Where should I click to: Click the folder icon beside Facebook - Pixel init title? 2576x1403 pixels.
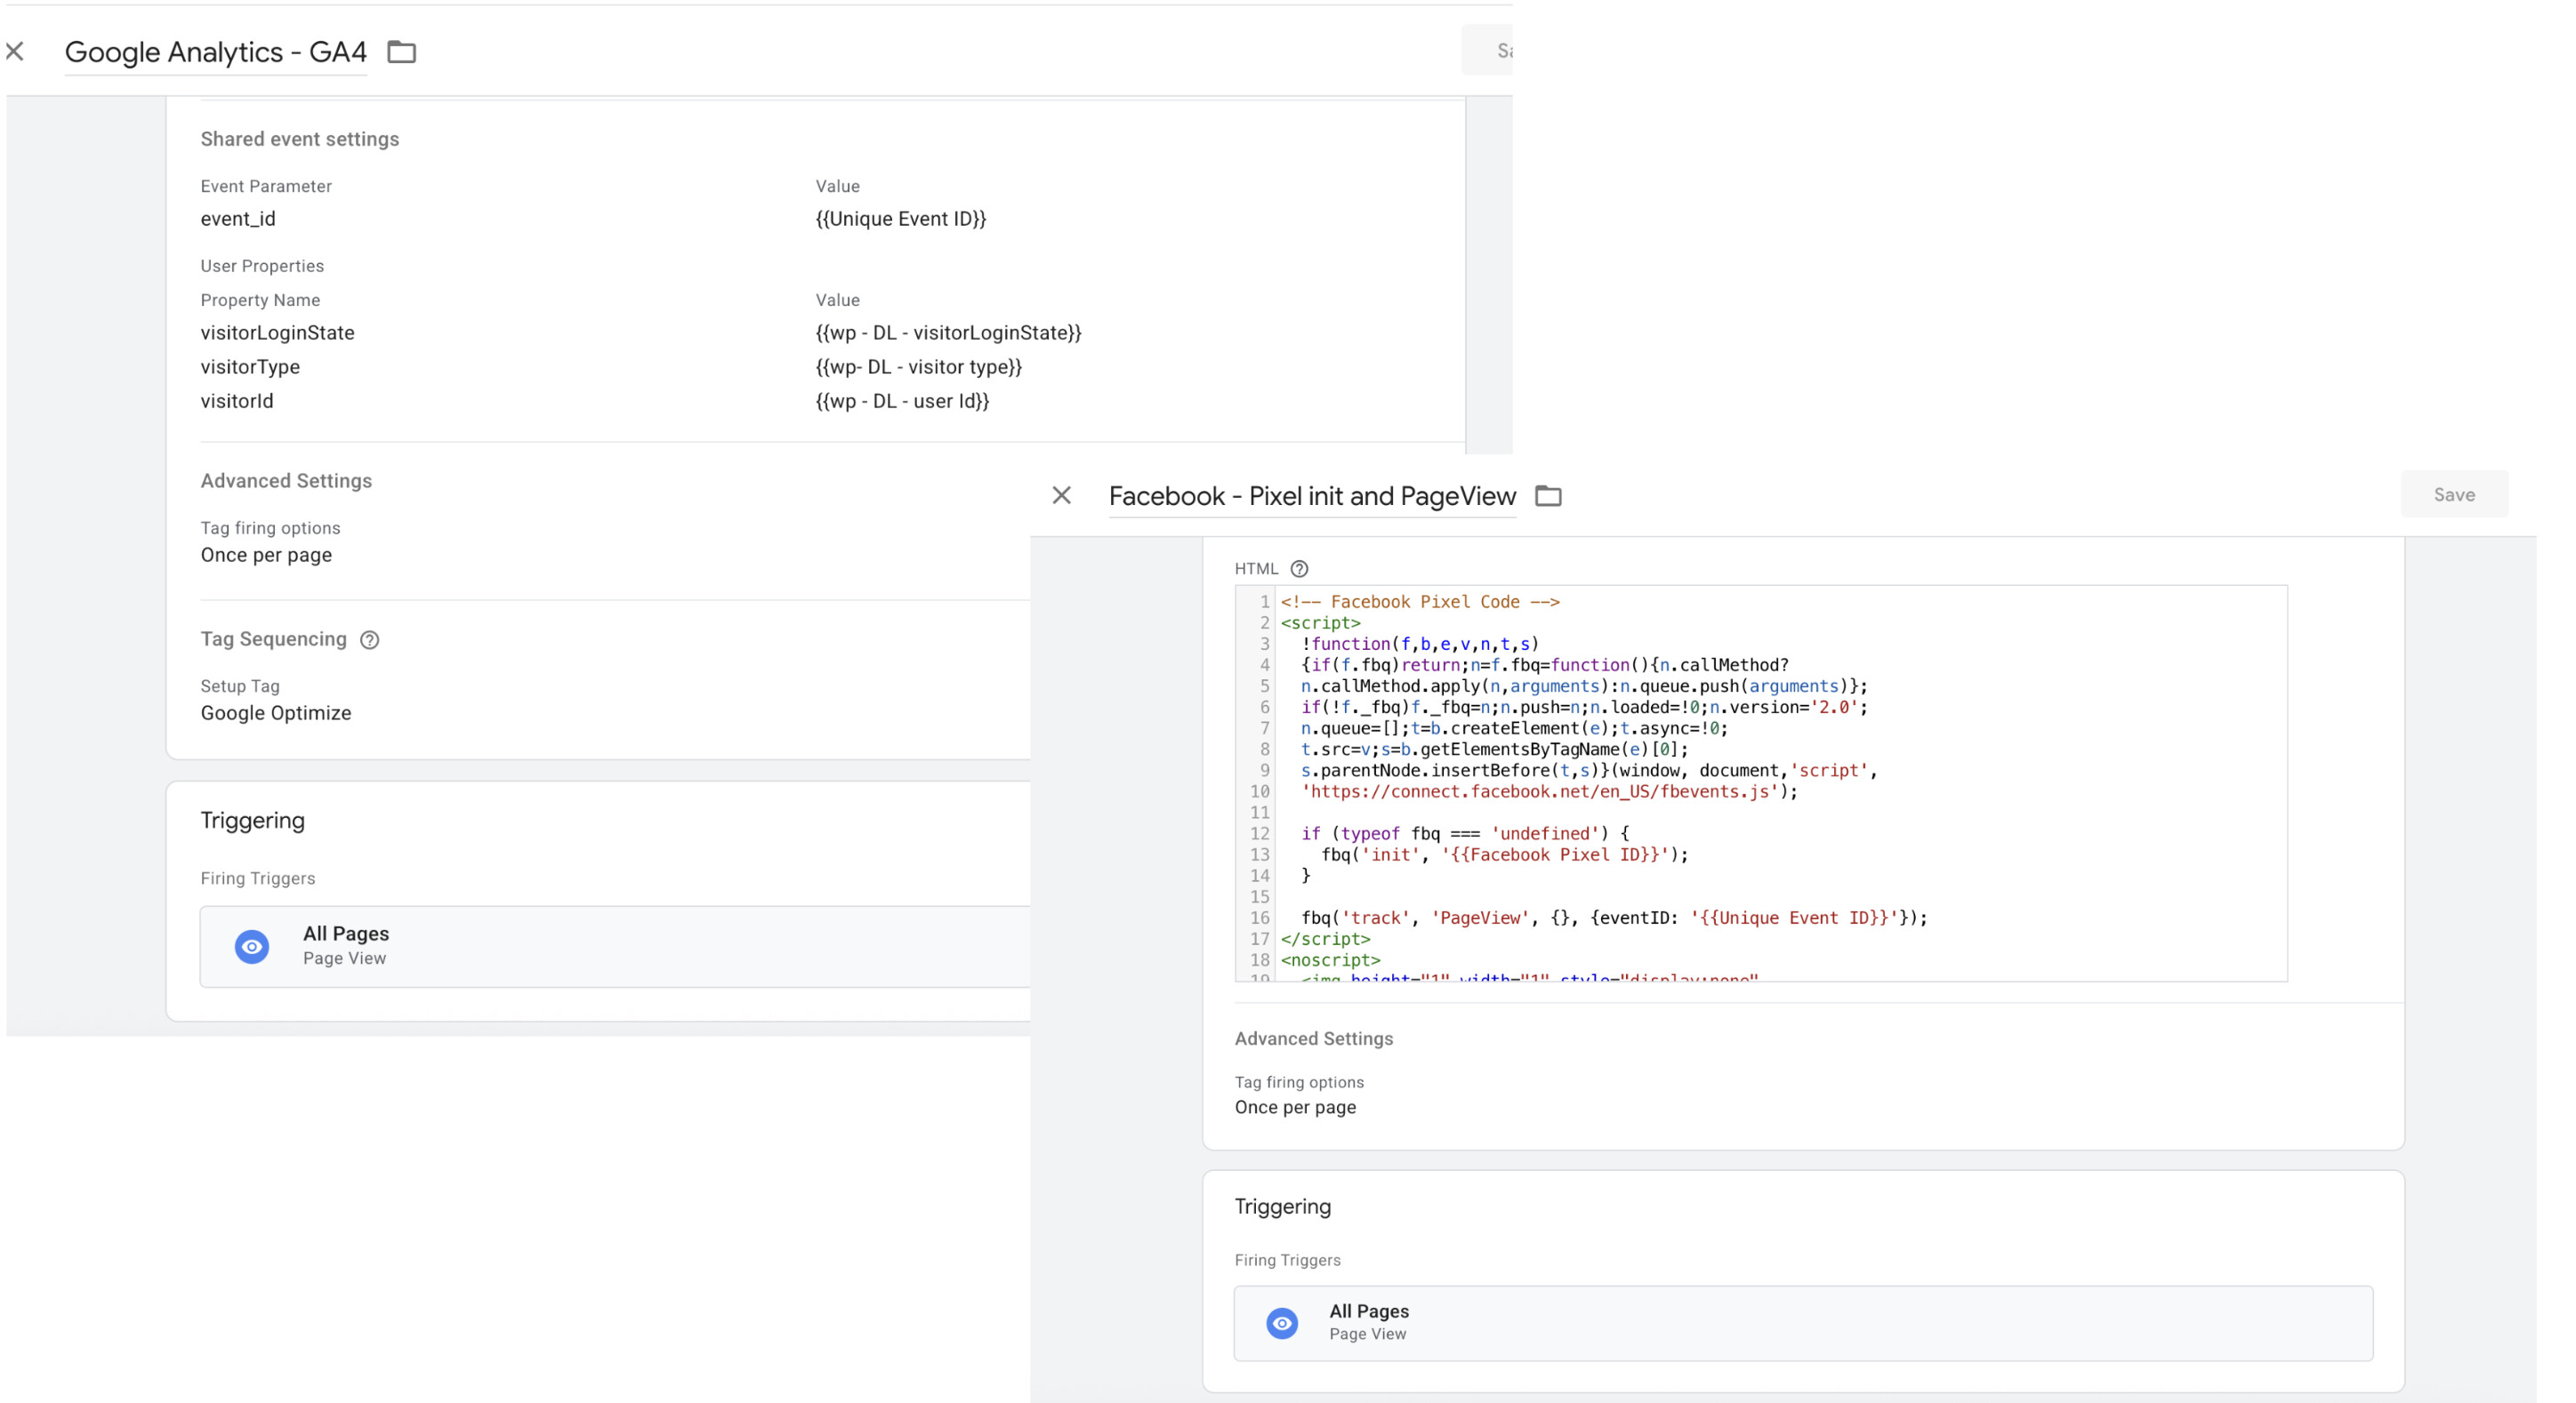1548,495
